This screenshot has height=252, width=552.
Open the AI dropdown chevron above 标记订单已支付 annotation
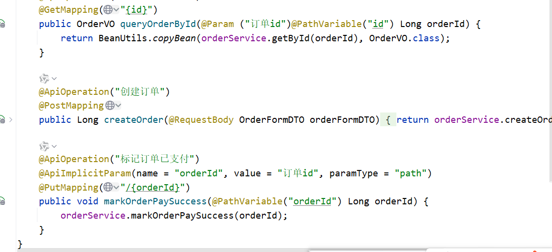(54, 146)
